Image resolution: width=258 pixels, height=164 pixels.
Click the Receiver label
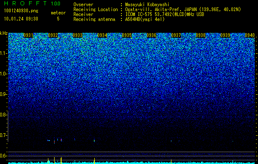(83, 14)
